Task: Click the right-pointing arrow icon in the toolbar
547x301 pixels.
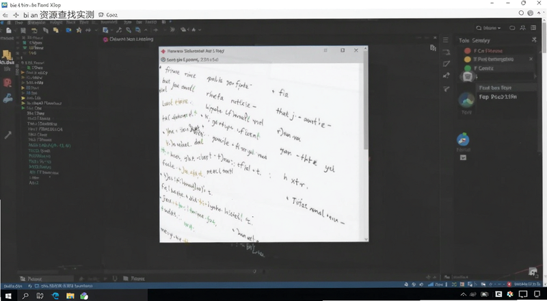Action: coord(156,30)
